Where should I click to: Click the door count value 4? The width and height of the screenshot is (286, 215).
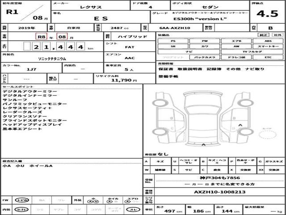click(150, 7)
